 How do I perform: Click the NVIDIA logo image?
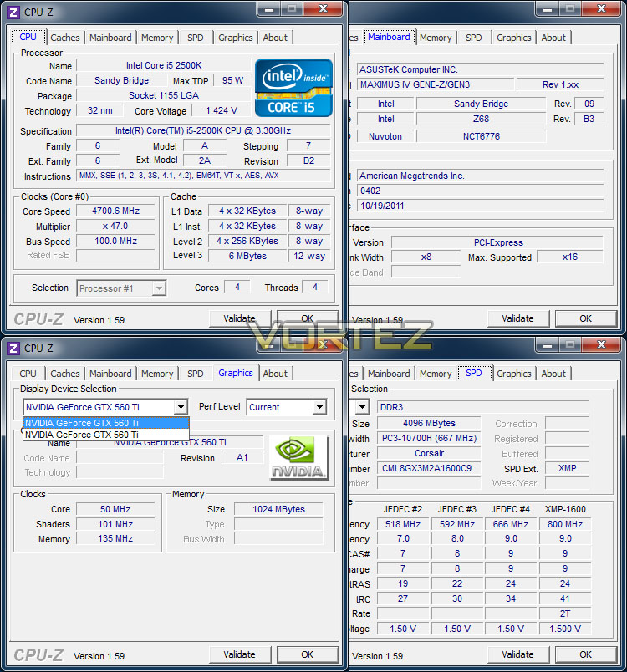point(298,458)
